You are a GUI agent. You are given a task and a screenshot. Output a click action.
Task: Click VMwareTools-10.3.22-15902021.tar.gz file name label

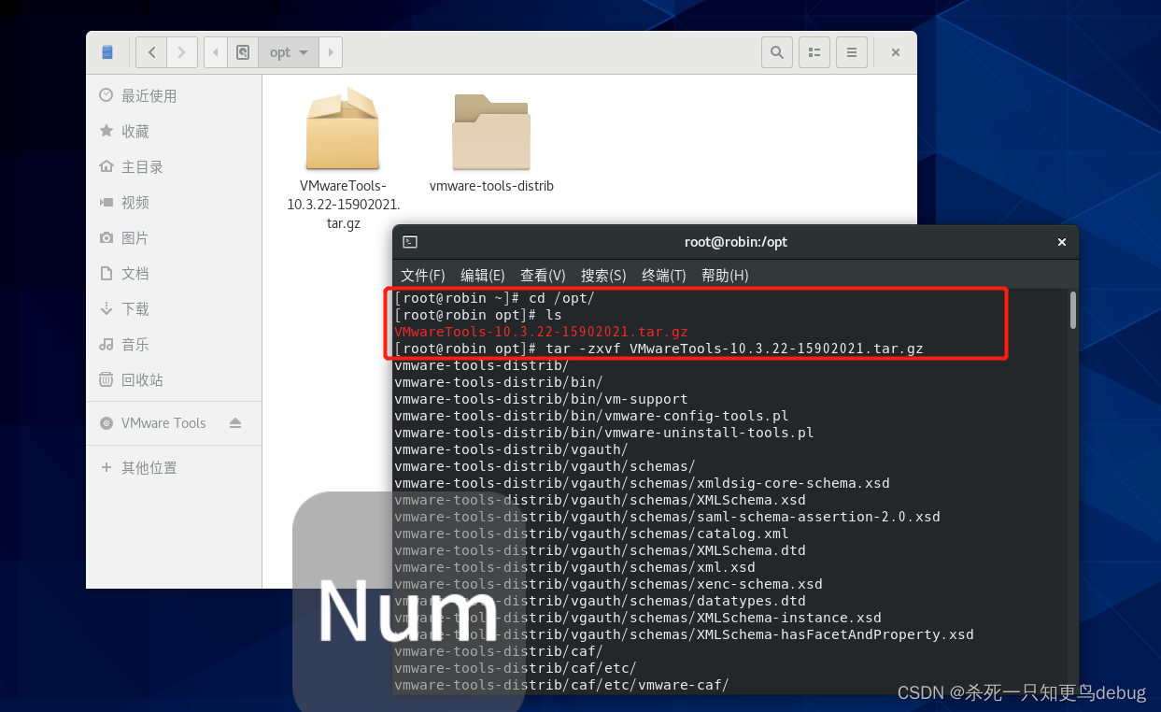tap(343, 205)
